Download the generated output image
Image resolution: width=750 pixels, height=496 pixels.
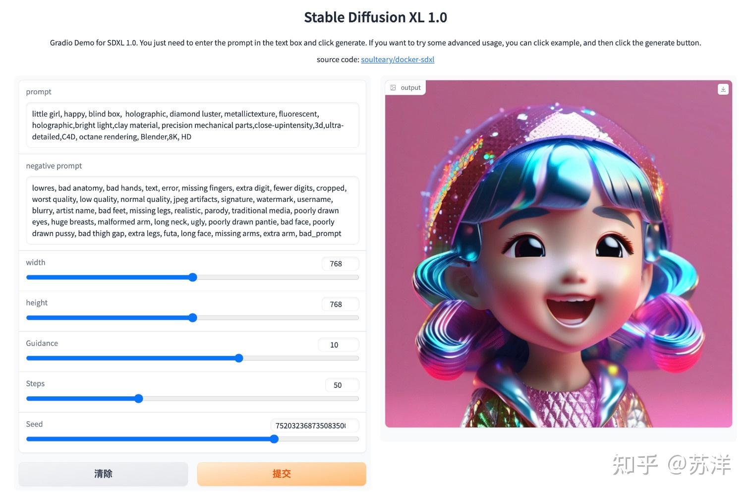[723, 89]
